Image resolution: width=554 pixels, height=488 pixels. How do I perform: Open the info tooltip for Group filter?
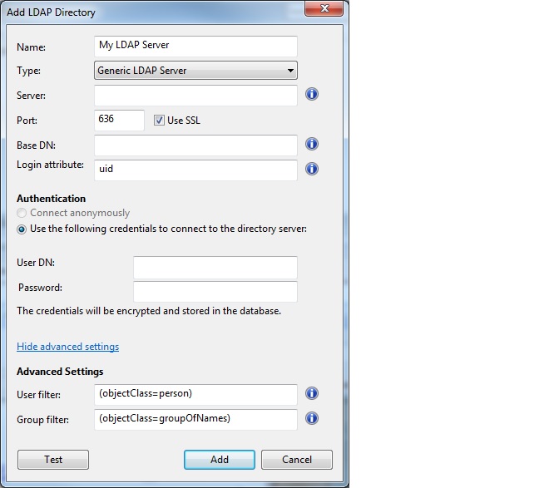pyautogui.click(x=312, y=418)
